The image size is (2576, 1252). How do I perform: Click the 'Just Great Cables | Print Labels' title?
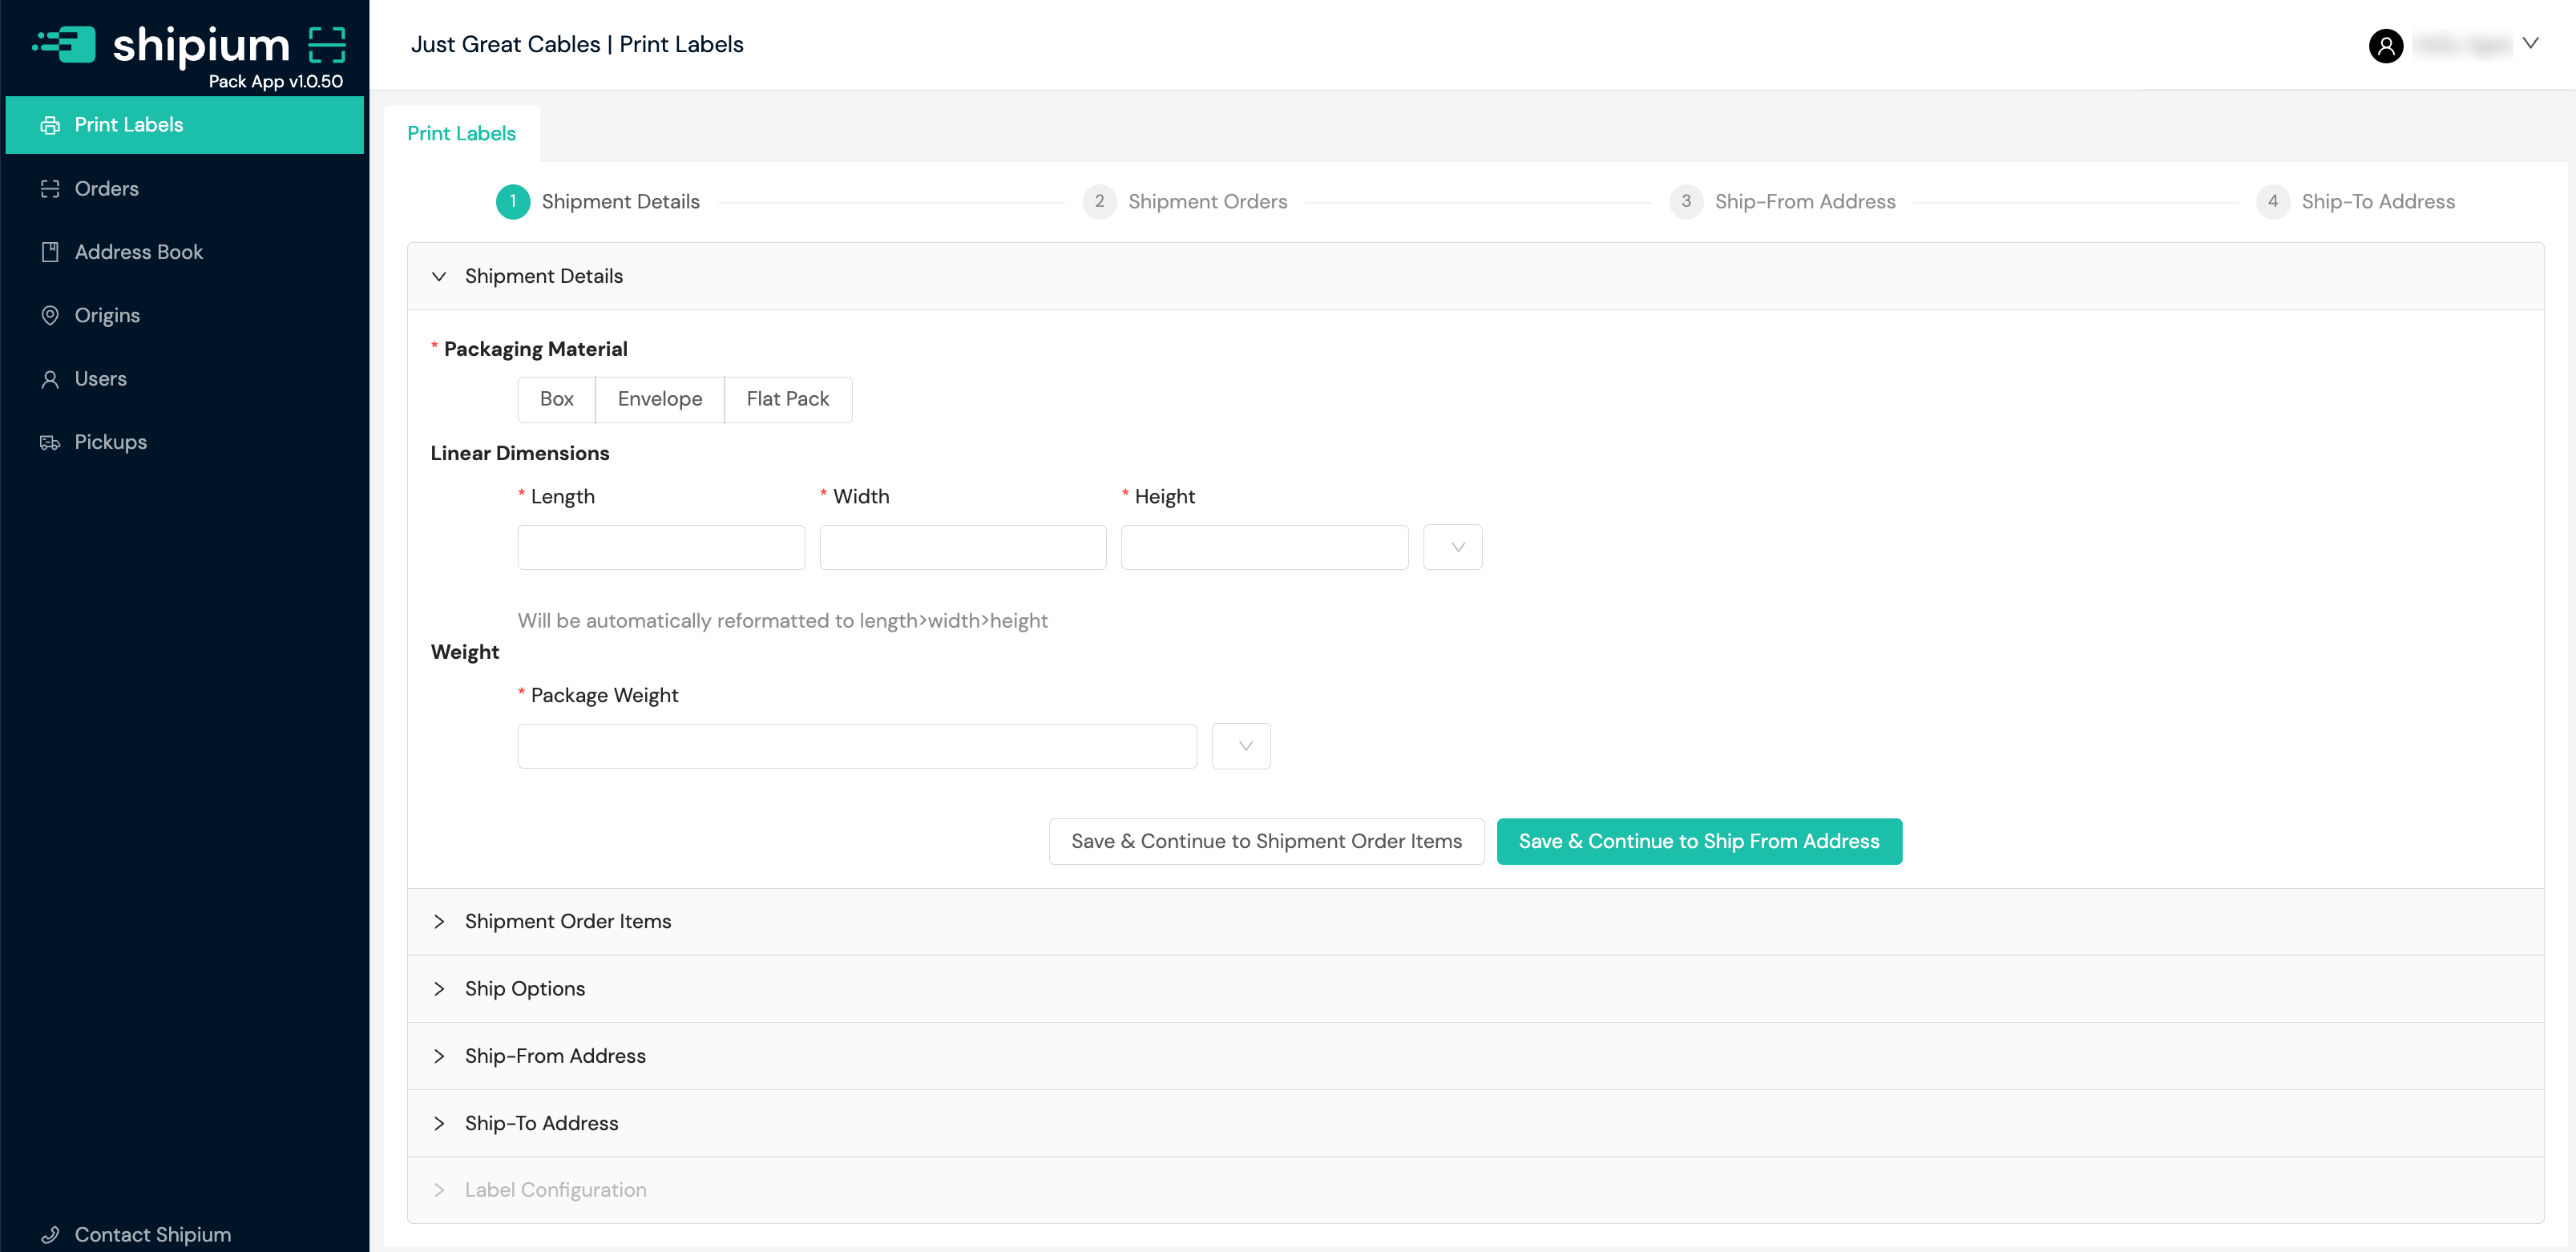coord(577,44)
